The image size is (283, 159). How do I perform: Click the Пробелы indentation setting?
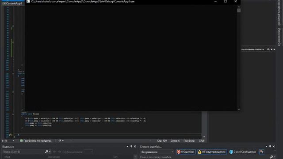[189, 141]
